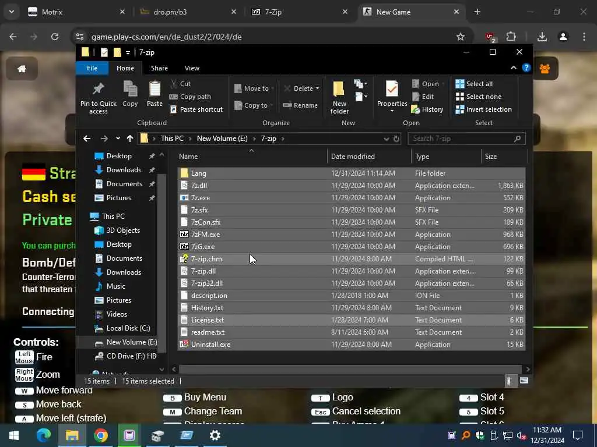Switch to the View ribbon tab
Viewport: 597px width, 447px height.
[x=192, y=68]
